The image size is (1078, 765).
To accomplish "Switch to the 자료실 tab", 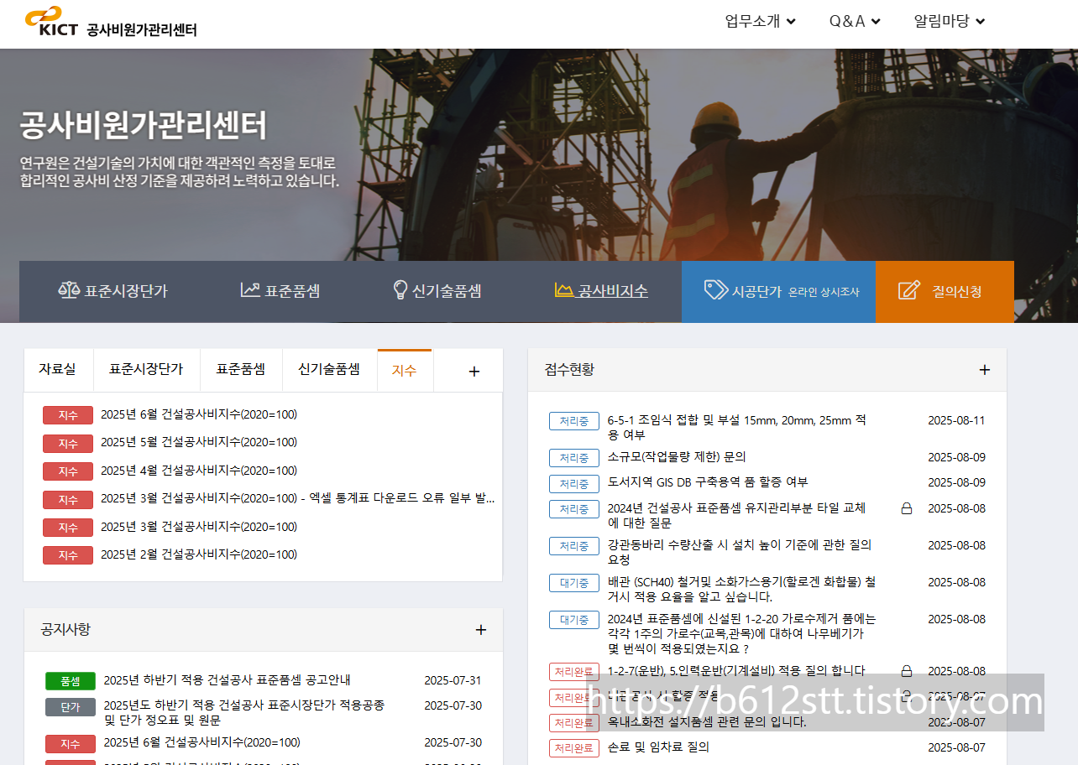I will [57, 370].
